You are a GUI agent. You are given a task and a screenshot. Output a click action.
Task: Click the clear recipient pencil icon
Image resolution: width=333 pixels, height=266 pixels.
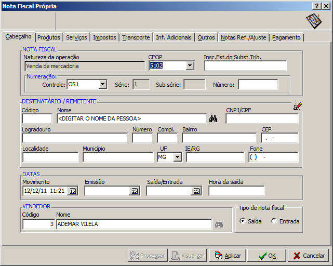click(297, 106)
